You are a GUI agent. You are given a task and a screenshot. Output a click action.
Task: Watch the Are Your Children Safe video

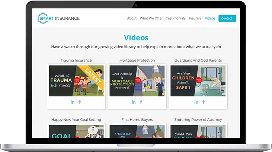(198, 81)
